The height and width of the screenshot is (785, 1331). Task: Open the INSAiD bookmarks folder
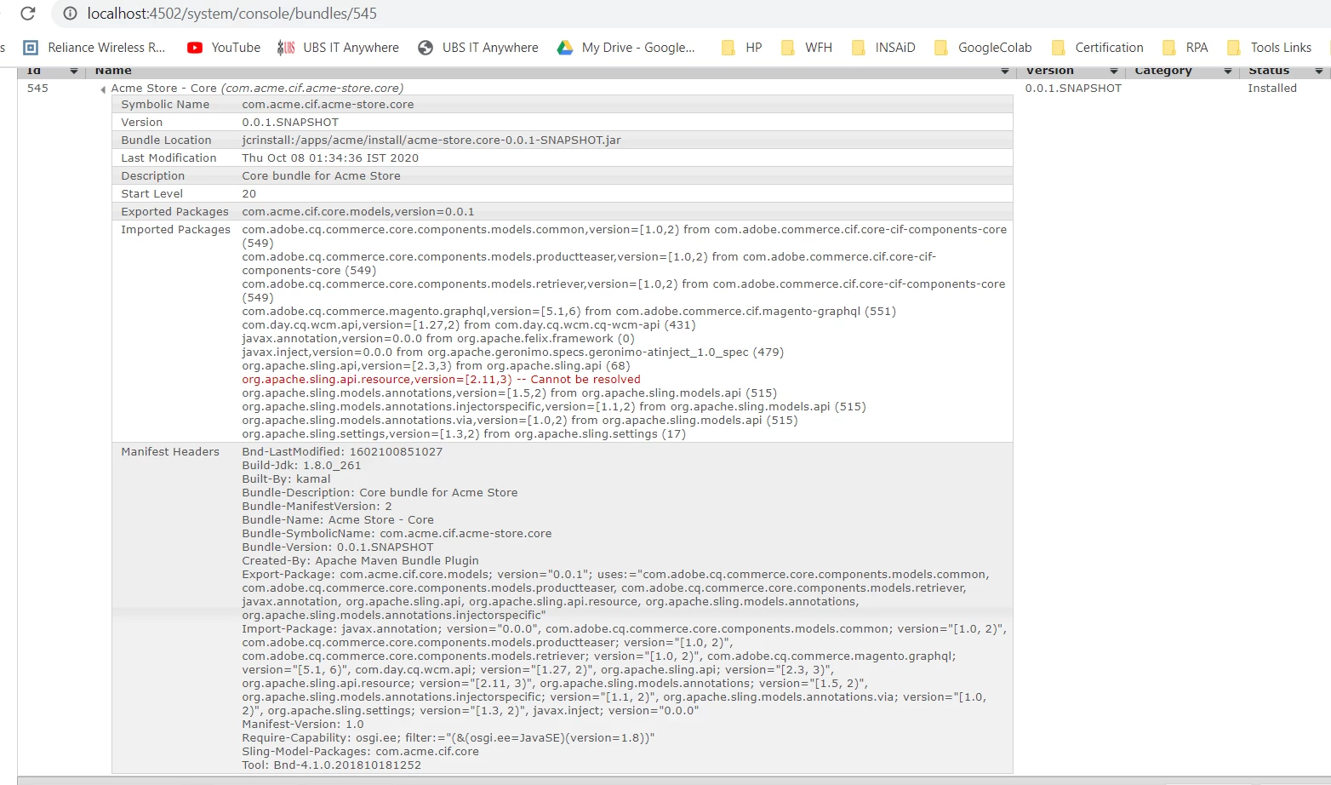[883, 48]
